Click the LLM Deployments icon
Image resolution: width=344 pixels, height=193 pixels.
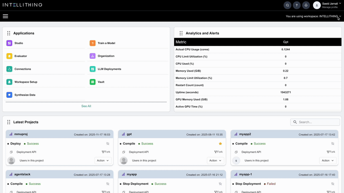coord(92,69)
